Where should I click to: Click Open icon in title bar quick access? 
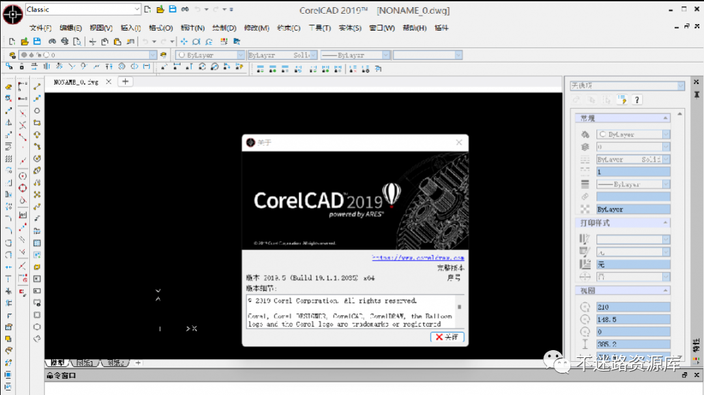[x=160, y=9]
